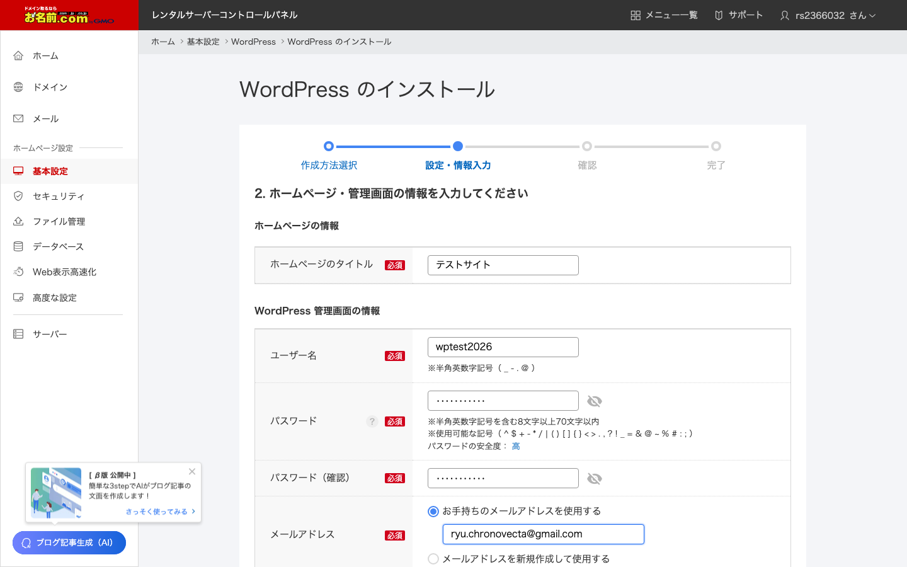Open メニュー一覧 in top bar
This screenshot has height=567, width=907.
point(665,15)
